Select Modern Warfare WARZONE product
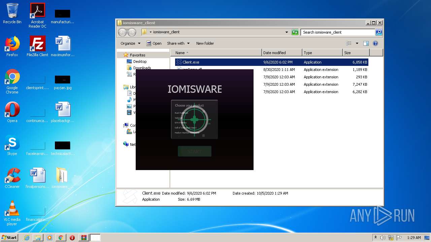431x242 pixels. 187,133
